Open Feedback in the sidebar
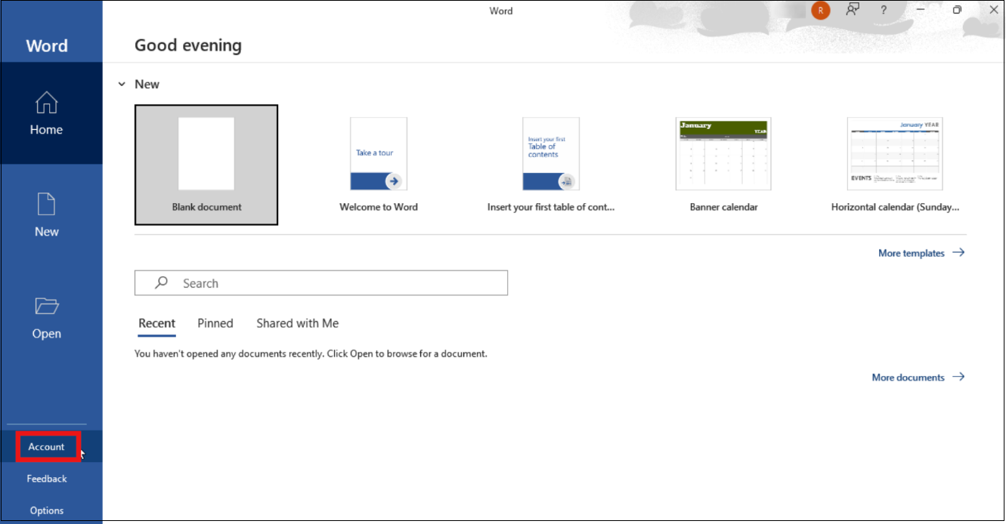 pos(47,479)
